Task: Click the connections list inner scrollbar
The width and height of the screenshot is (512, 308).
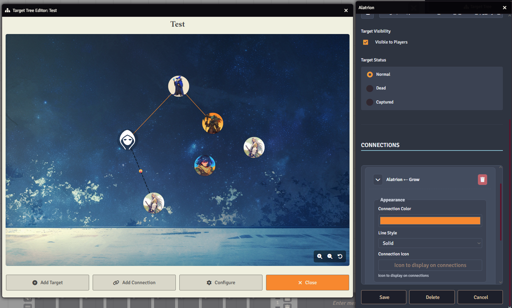Action: pyautogui.click(x=501, y=212)
